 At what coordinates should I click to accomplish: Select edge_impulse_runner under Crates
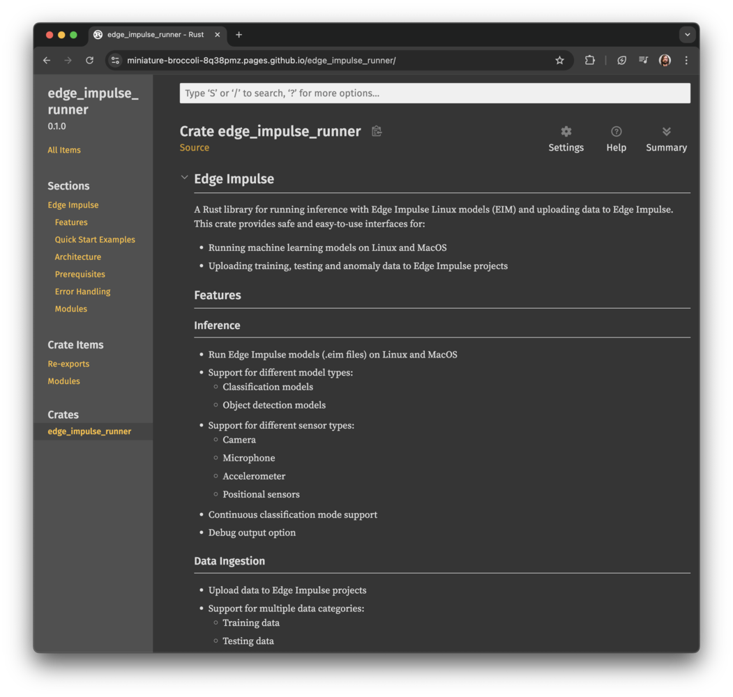pos(89,431)
